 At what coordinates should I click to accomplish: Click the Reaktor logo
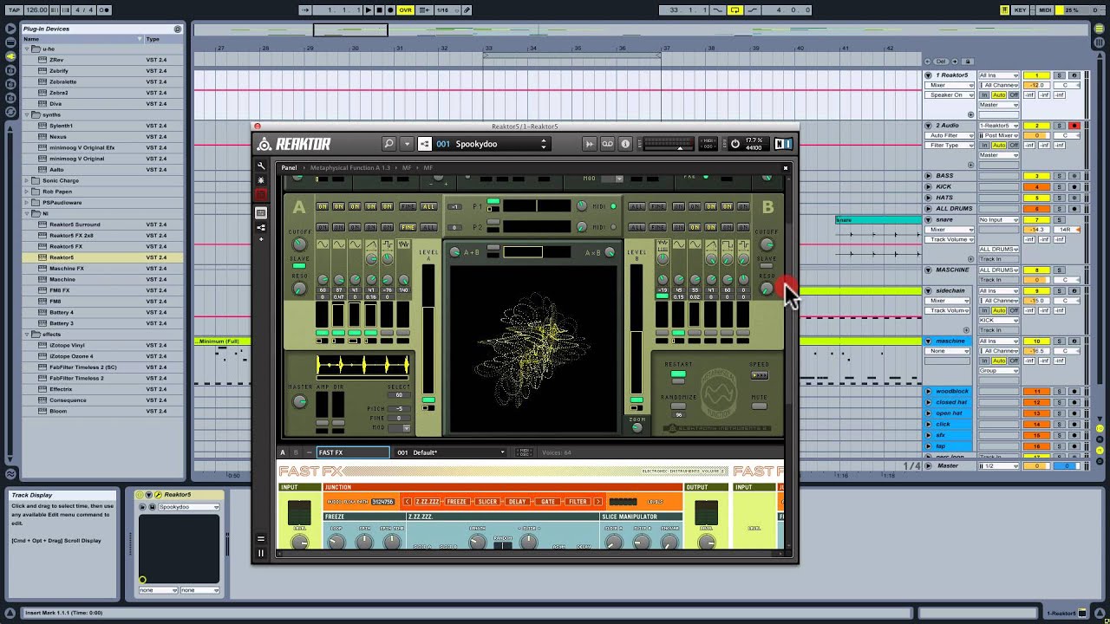294,144
